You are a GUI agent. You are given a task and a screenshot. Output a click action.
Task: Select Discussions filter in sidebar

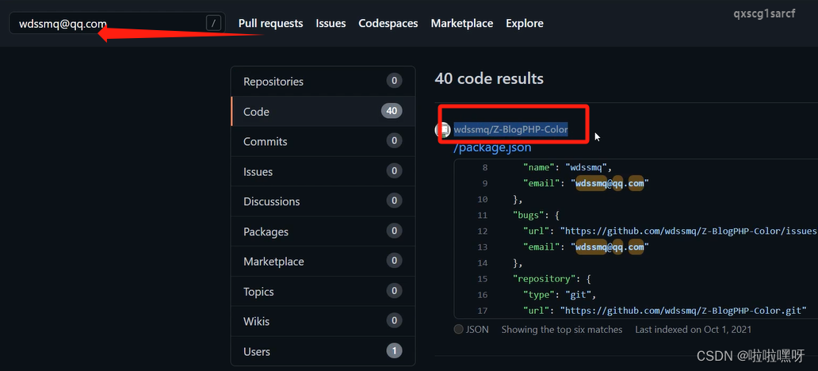point(323,201)
